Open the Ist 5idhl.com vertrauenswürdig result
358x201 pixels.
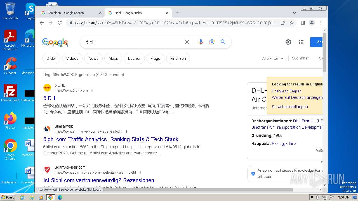coord(99,180)
